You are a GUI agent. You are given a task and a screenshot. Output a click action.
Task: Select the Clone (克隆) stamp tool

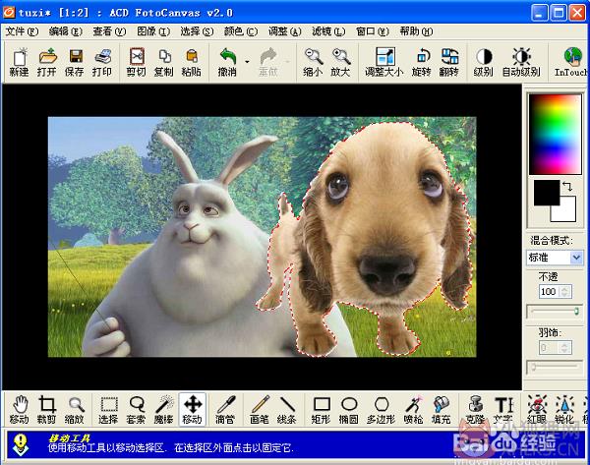tap(476, 410)
